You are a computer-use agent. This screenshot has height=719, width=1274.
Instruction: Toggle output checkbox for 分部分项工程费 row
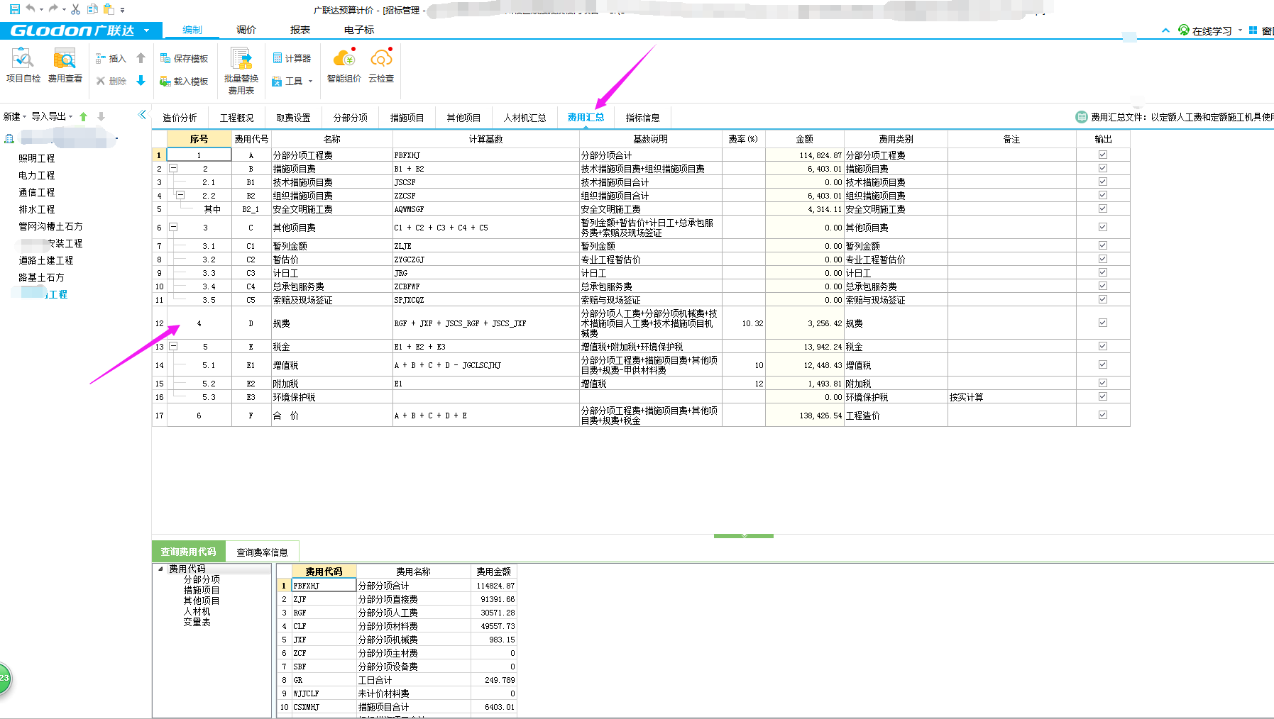tap(1102, 155)
